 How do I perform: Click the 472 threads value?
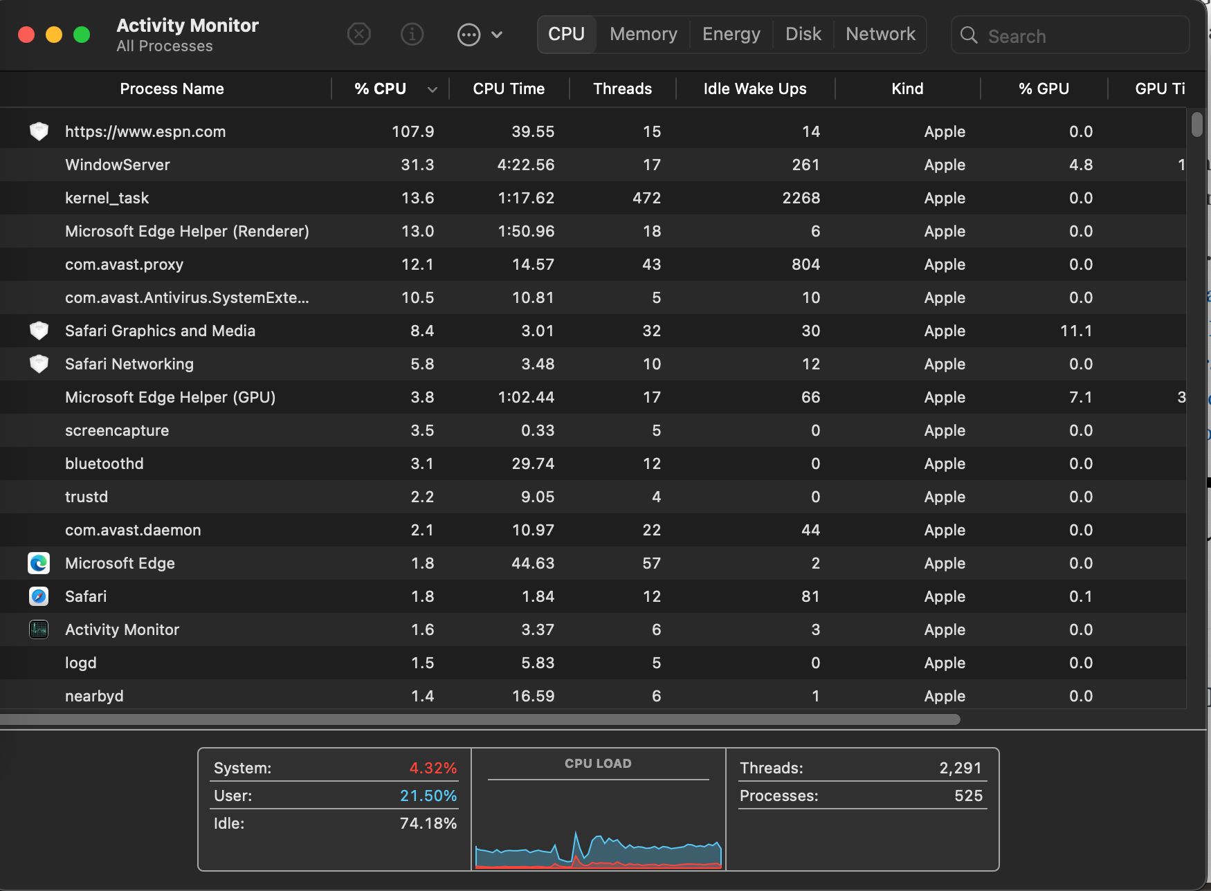pos(646,198)
